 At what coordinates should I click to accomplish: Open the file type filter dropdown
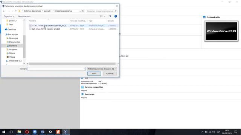pyautogui.click(x=102, y=69)
